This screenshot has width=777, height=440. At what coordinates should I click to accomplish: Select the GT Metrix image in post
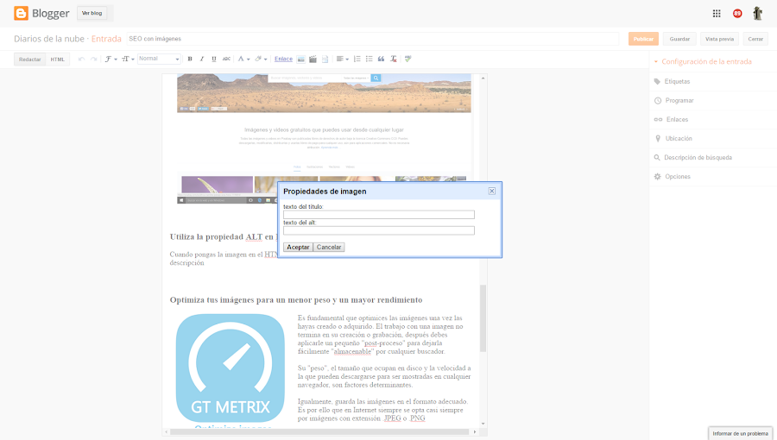click(x=231, y=368)
